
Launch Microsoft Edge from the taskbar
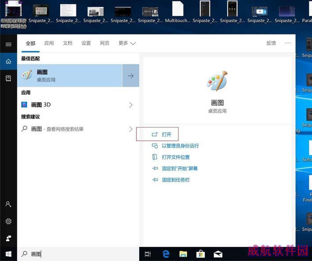coord(166,254)
